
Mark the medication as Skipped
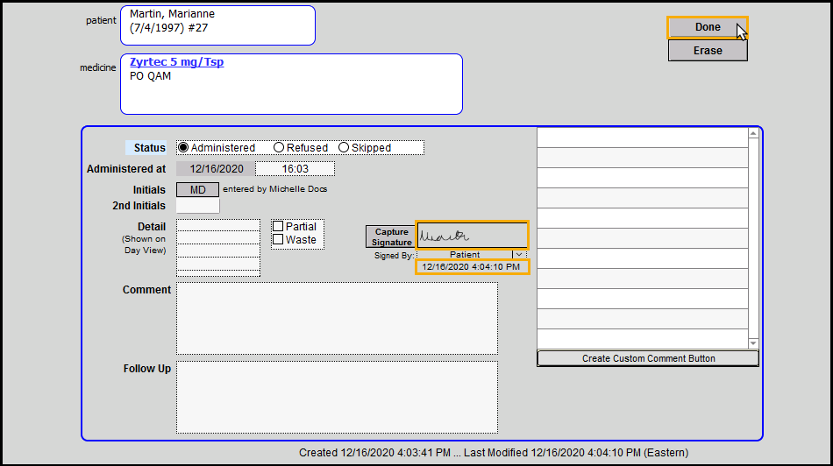tap(344, 148)
